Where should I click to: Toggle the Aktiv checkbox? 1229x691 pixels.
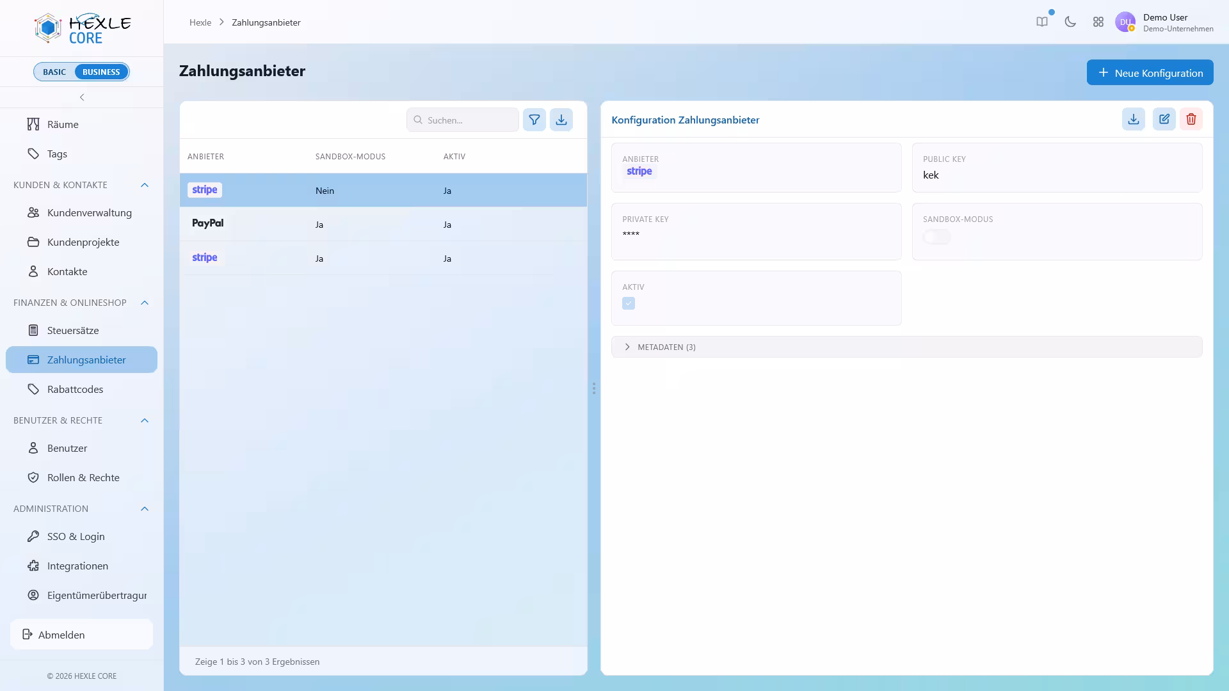point(629,303)
